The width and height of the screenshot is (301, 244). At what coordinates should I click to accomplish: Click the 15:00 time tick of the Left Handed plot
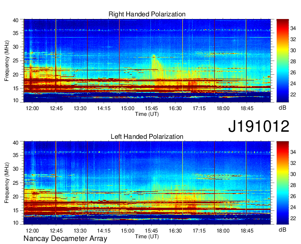tap(127, 231)
